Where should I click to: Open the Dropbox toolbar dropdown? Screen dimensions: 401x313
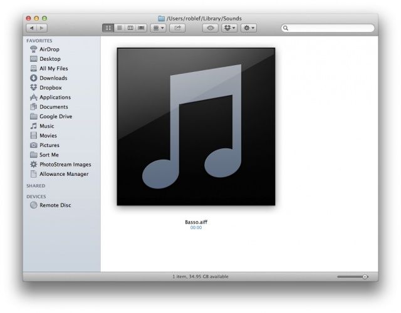pos(229,28)
